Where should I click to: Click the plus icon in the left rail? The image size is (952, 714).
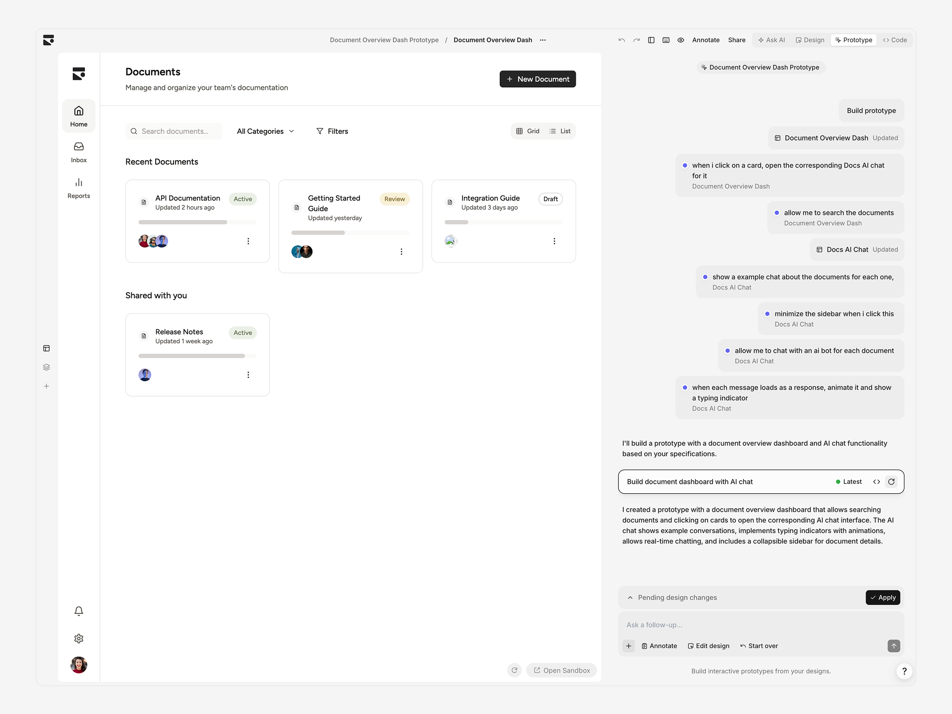point(47,386)
